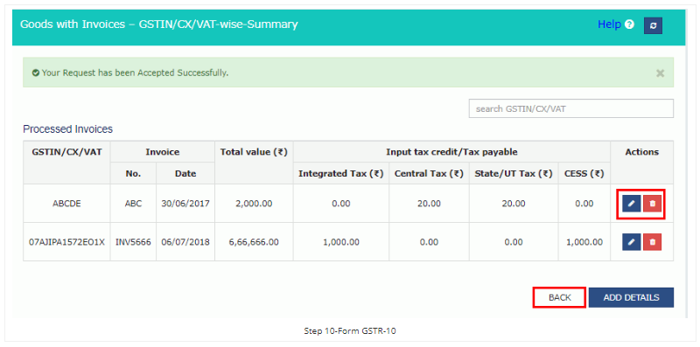Edit the ABCDE invoice row
The width and height of the screenshot is (700, 347).
pyautogui.click(x=631, y=204)
